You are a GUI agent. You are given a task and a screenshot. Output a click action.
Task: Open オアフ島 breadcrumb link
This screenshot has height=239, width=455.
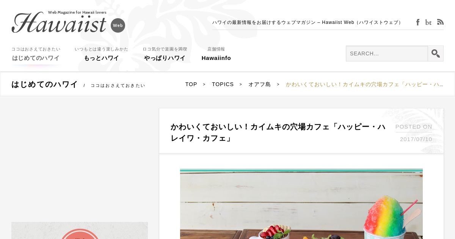(259, 84)
